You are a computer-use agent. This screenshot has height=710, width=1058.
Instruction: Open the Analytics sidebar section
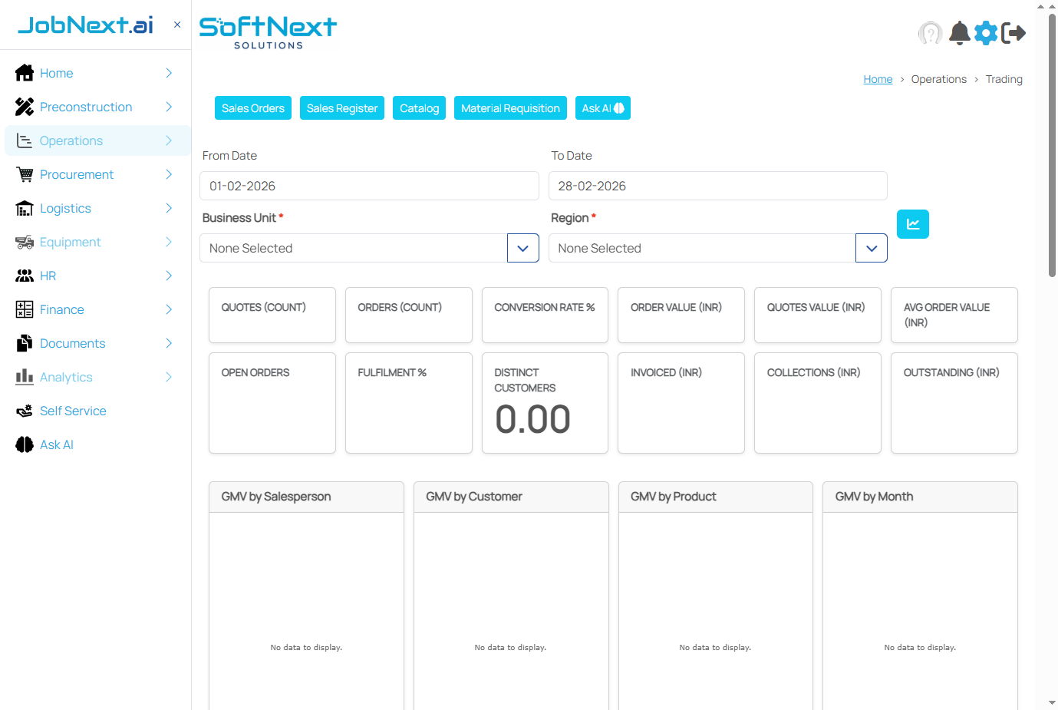(x=68, y=377)
